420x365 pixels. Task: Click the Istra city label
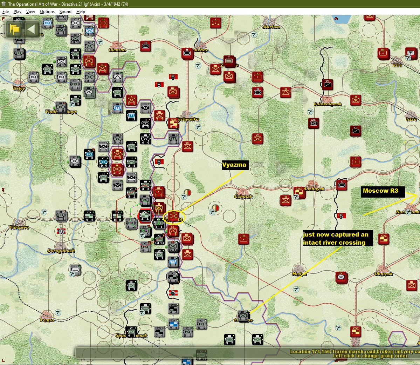click(412, 119)
